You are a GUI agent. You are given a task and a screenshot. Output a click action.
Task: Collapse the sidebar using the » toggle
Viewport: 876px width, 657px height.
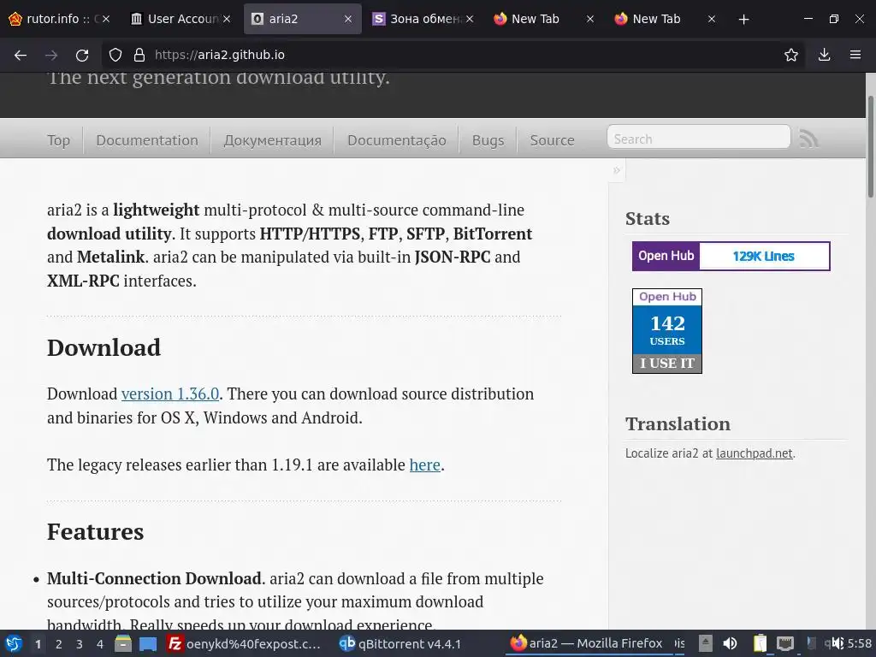click(x=617, y=170)
